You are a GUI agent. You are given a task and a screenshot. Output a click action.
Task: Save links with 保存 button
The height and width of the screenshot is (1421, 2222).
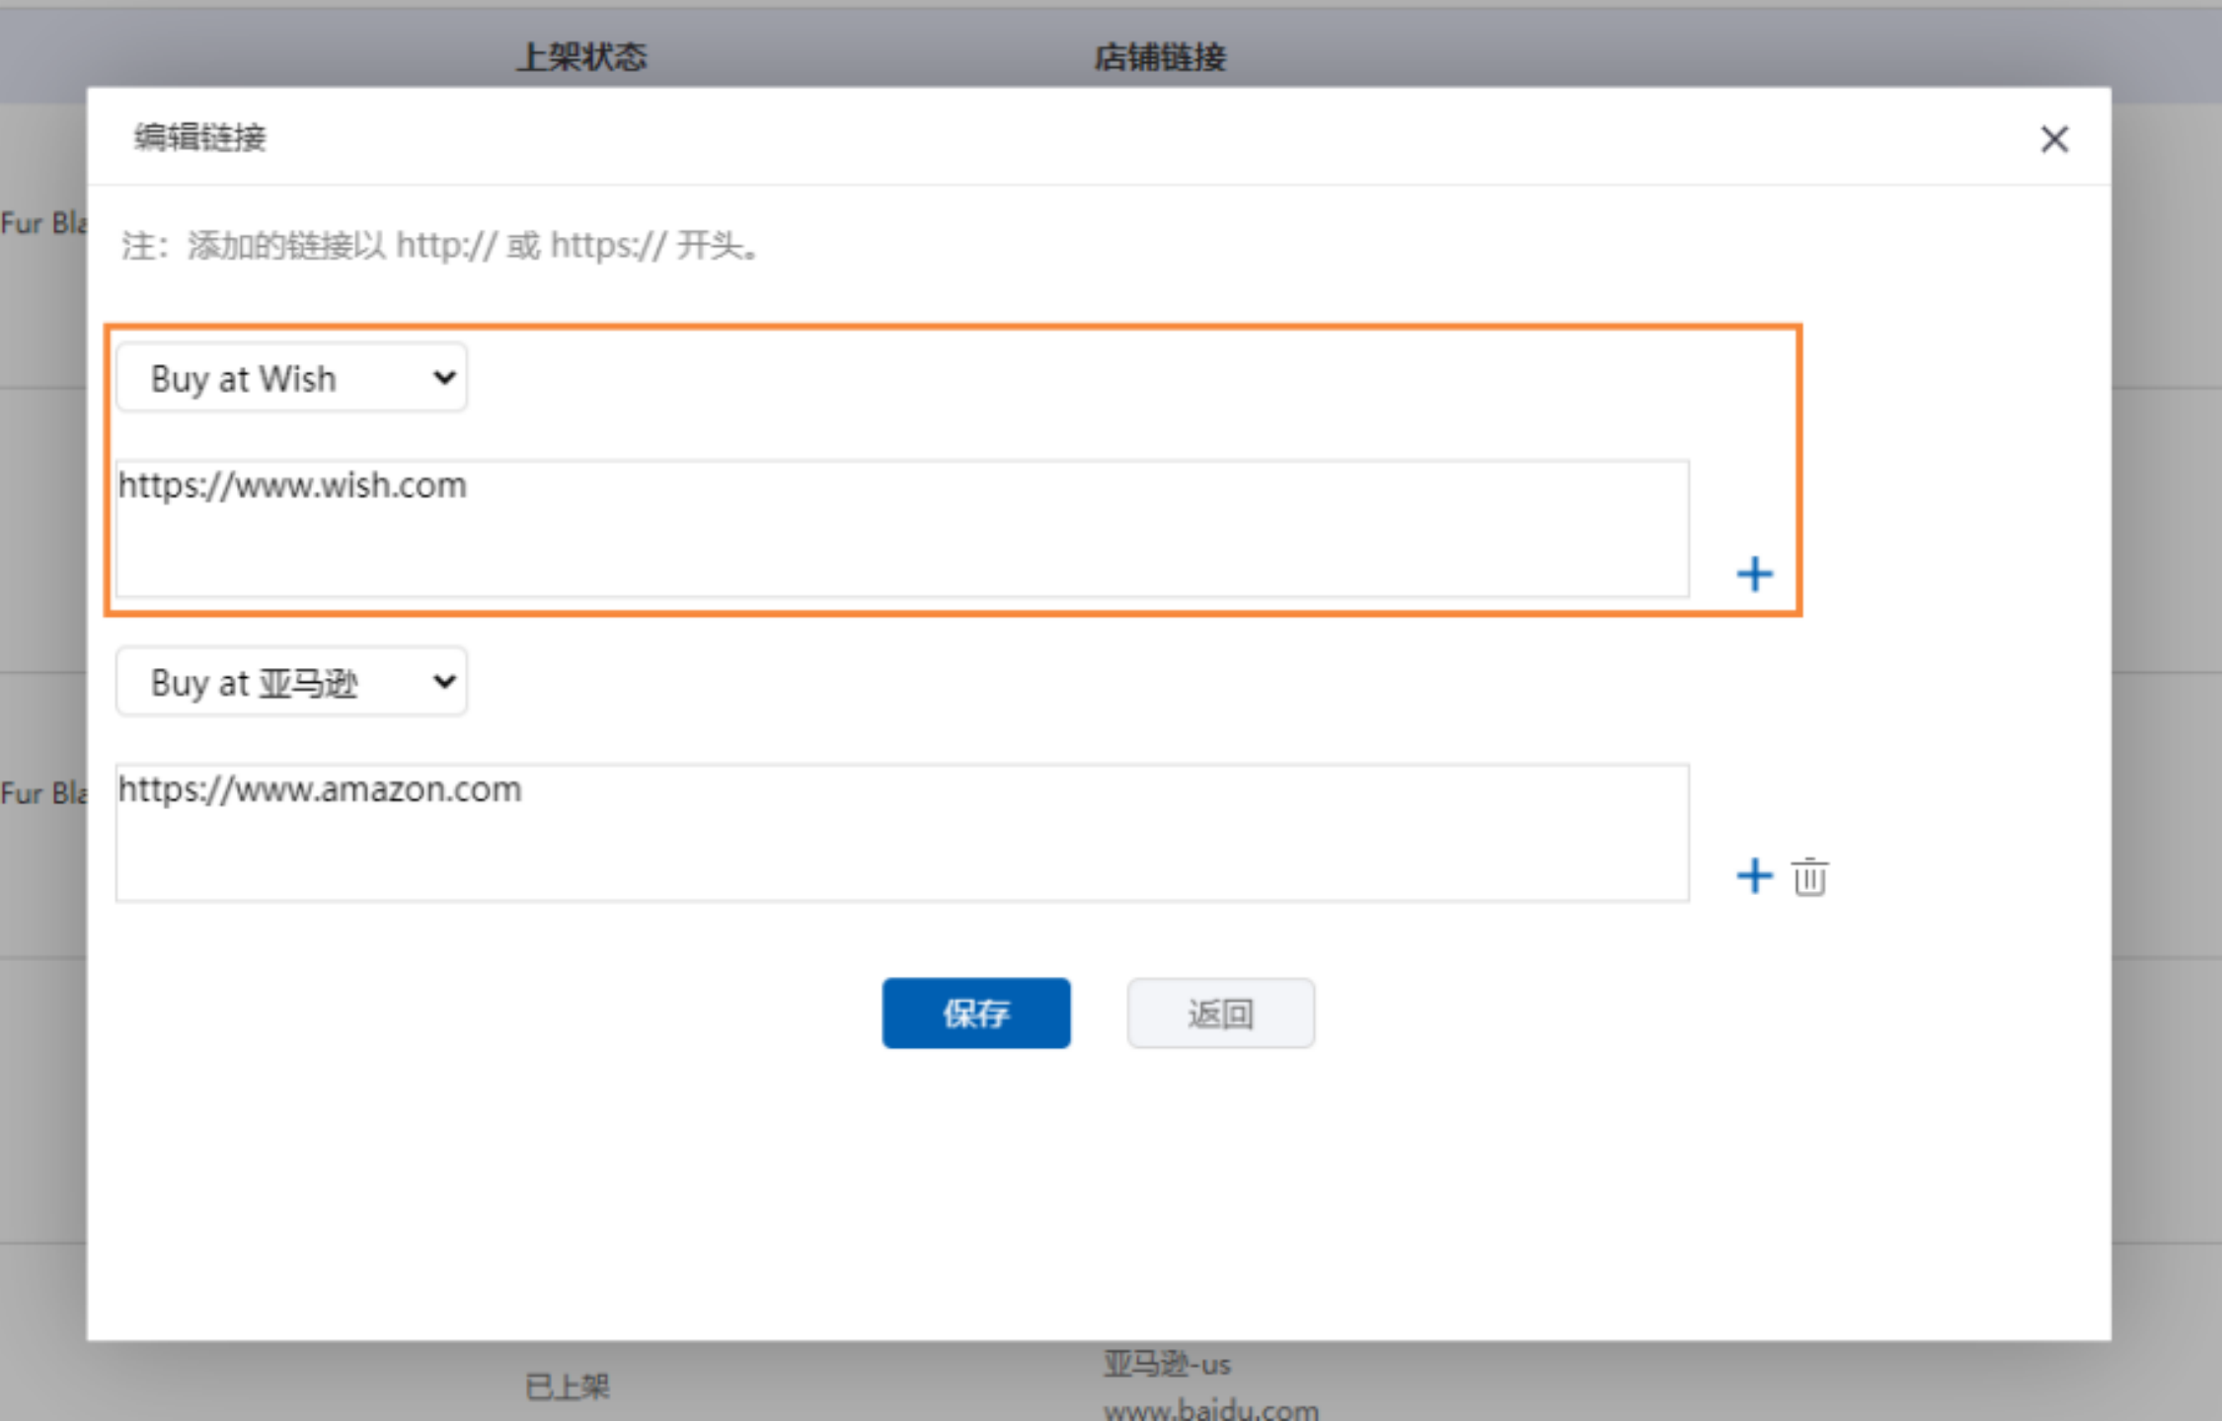click(x=975, y=1013)
